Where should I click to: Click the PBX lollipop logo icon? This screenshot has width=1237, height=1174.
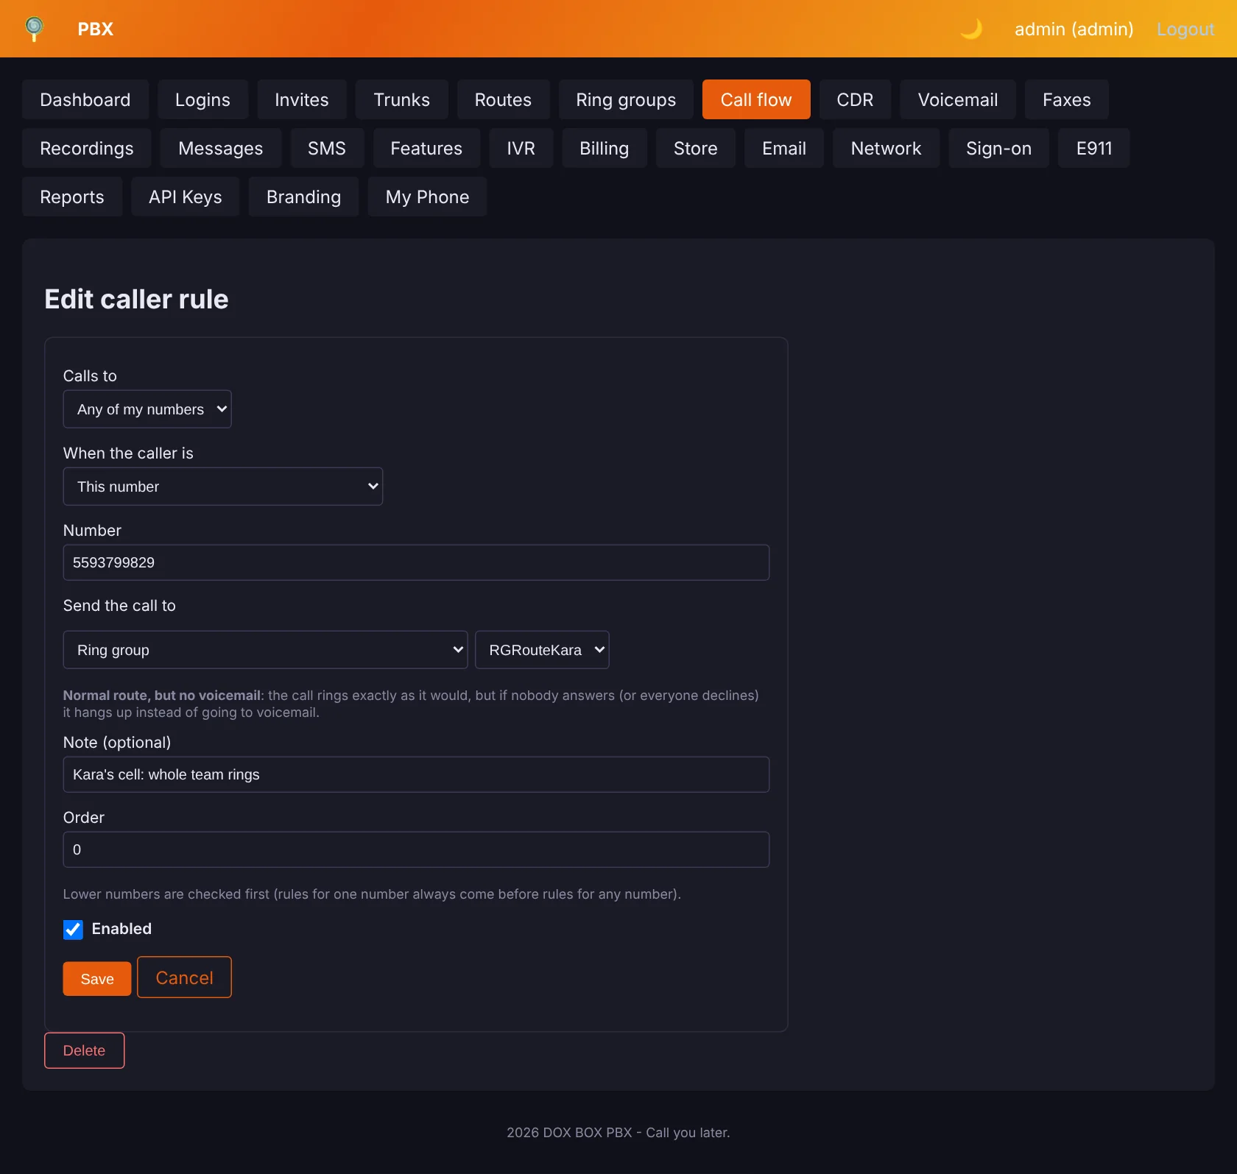[x=34, y=29]
